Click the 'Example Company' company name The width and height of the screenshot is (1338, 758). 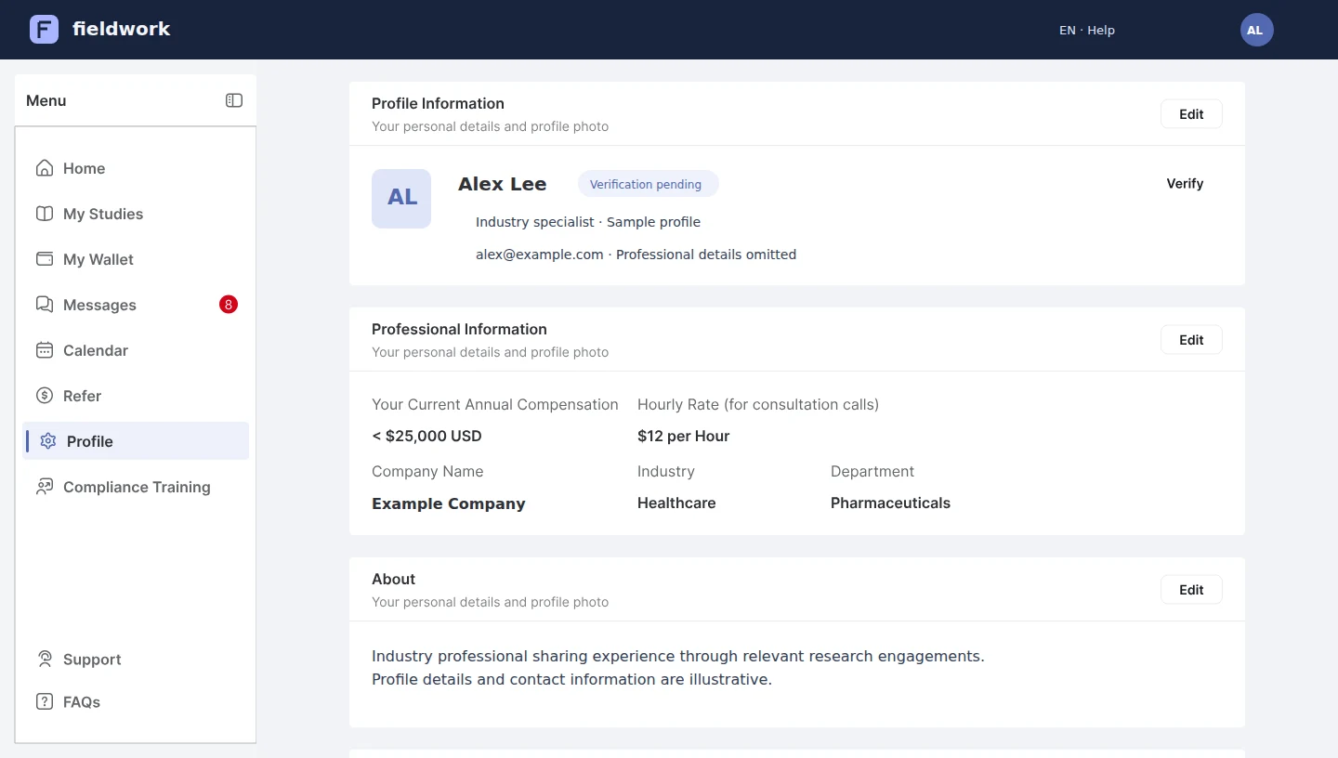[x=449, y=503]
